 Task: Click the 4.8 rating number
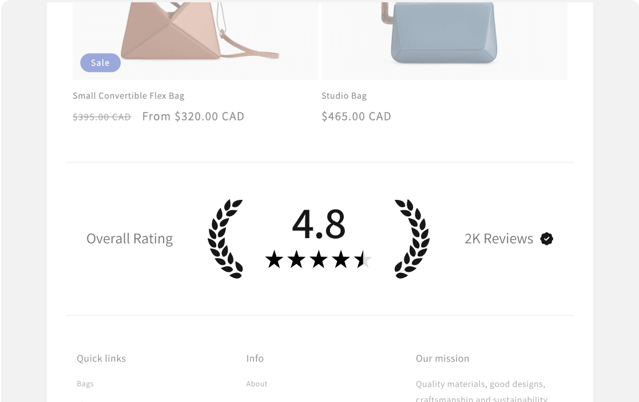(x=319, y=224)
